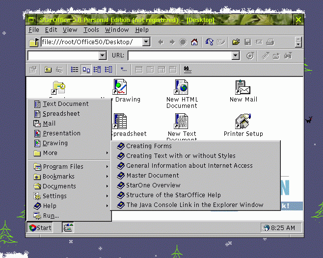Open the link name combo box dropdown
Image resolution: width=323 pixels, height=258 pixels.
click(103, 55)
